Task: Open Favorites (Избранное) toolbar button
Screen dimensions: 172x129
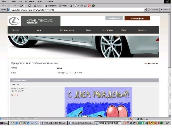Action: 50,5
